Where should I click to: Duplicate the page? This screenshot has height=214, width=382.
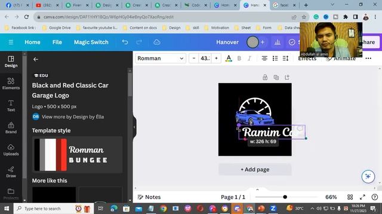point(276,77)
